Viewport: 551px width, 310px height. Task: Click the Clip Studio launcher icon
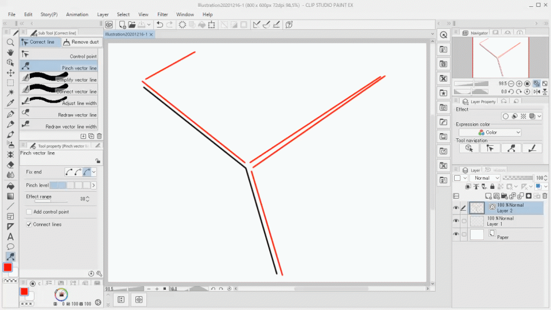(109, 25)
